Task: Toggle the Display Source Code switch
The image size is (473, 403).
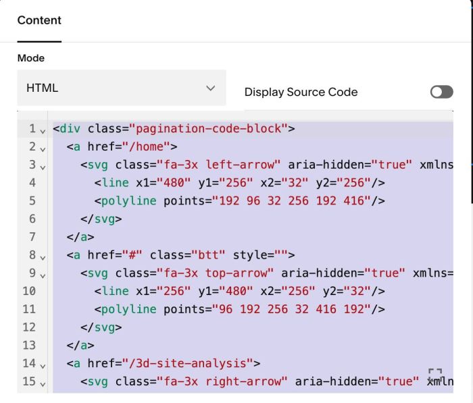Action: [x=441, y=92]
